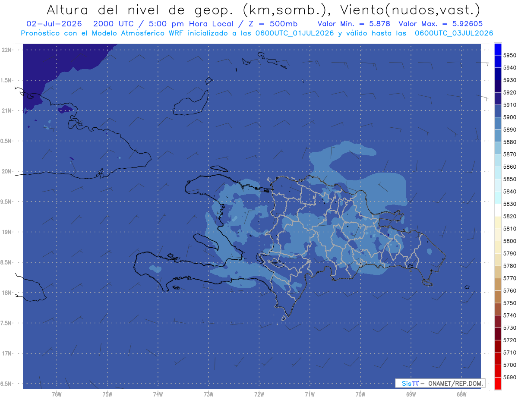
Task: Click the legend band between 5740 and 5730
Action: pyautogui.click(x=497, y=322)
